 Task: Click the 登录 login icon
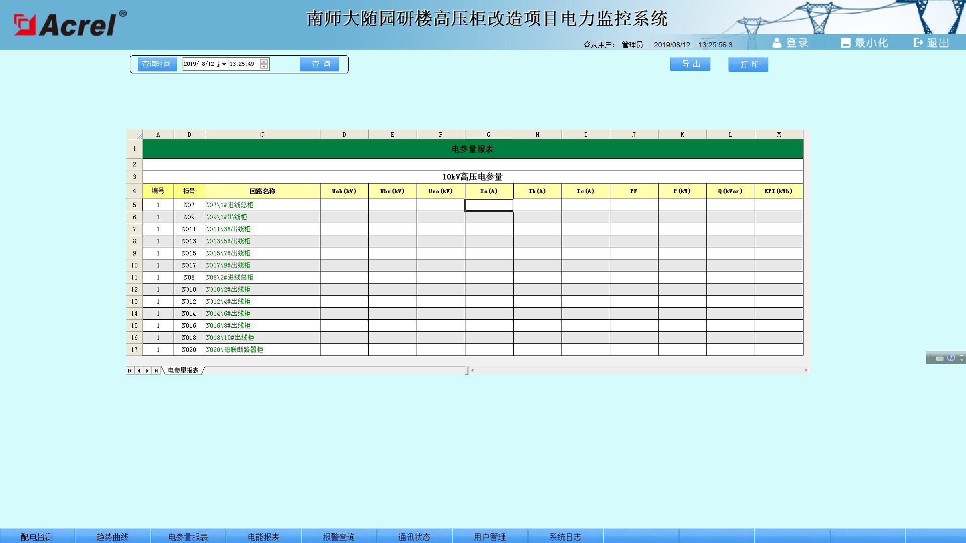tap(777, 43)
